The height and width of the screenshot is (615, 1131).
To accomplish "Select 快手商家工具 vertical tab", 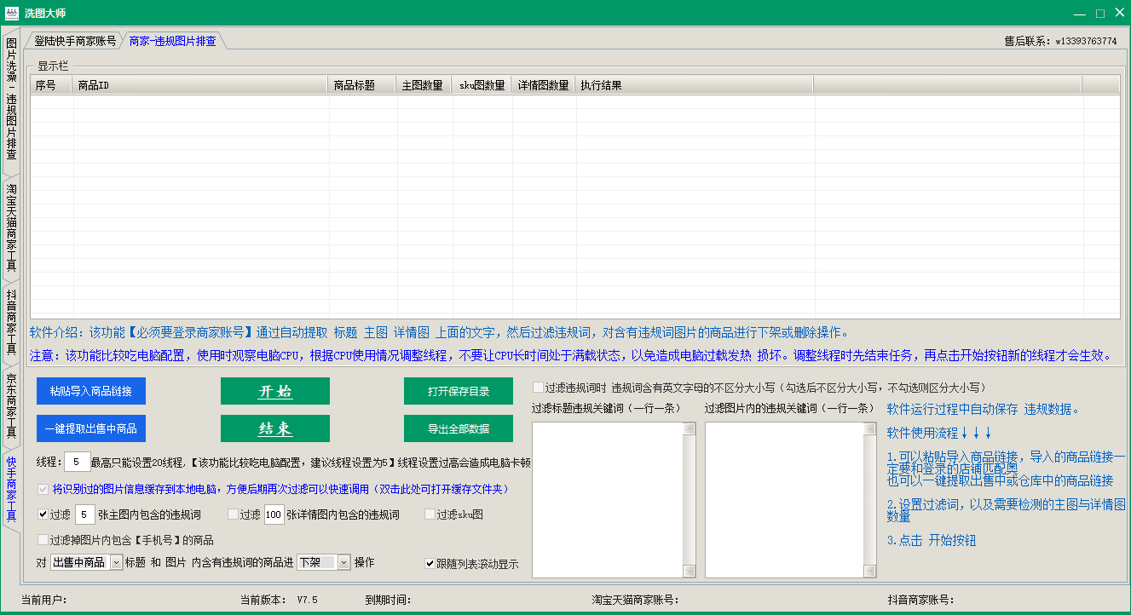I will 12,489.
